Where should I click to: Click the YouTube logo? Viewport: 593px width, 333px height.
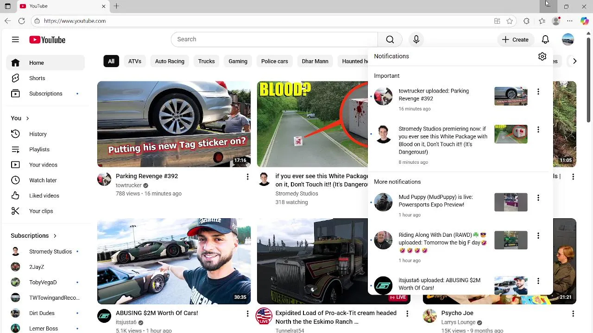pyautogui.click(x=47, y=40)
